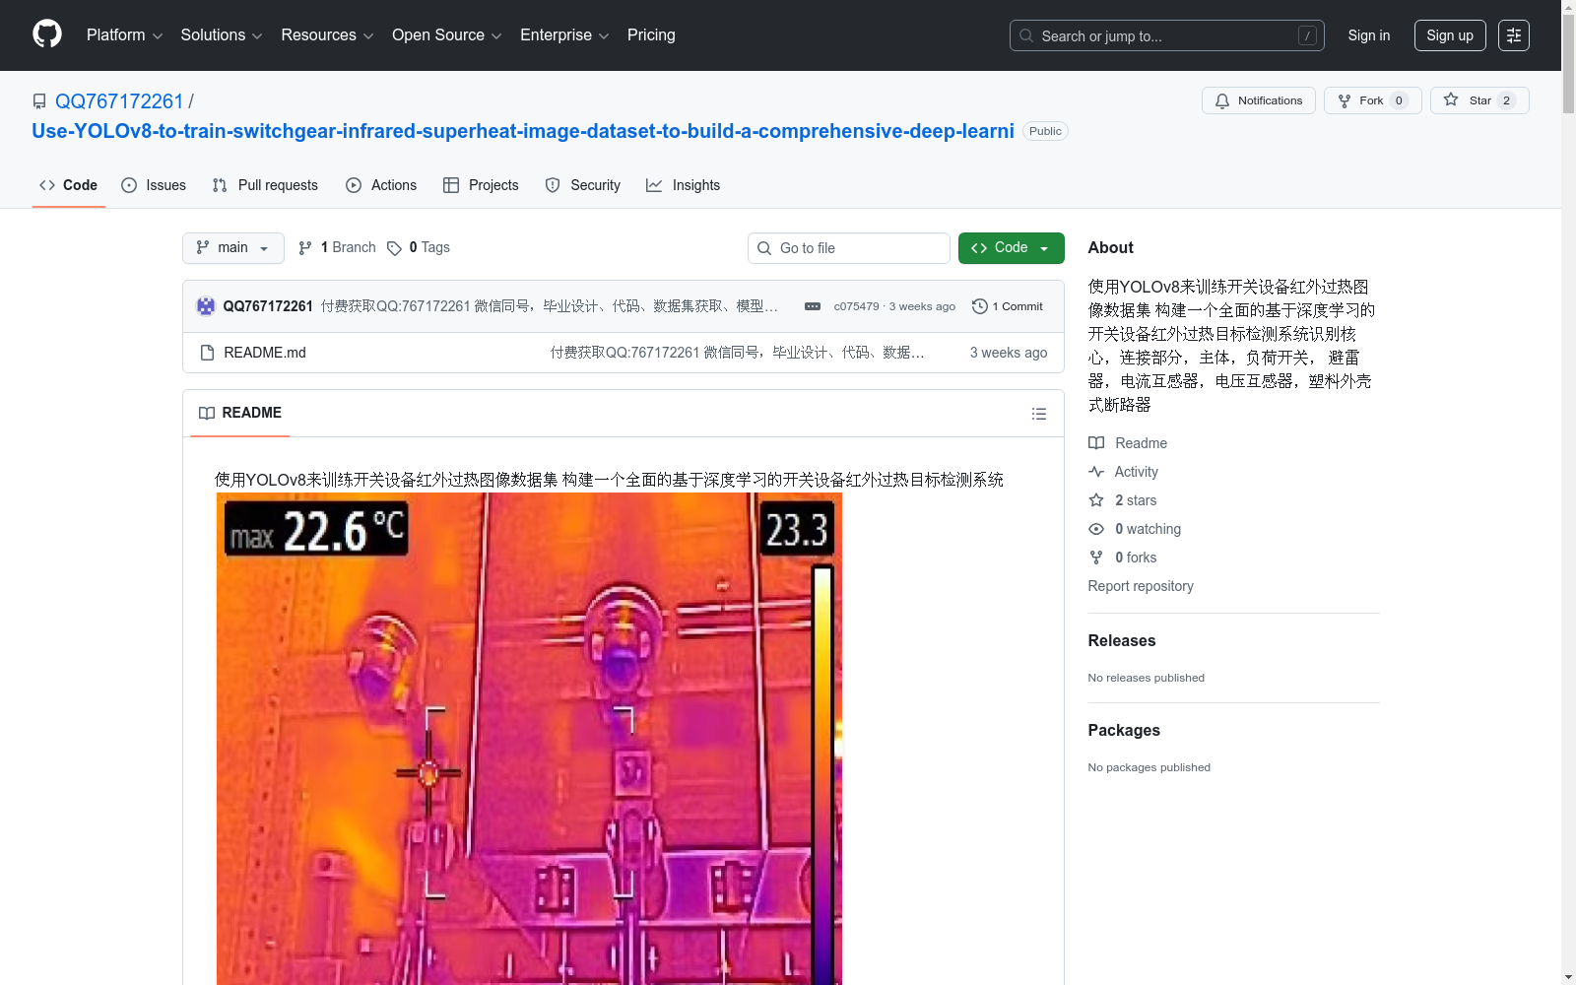Switch to the Security tab
The width and height of the screenshot is (1576, 985).
point(583,185)
